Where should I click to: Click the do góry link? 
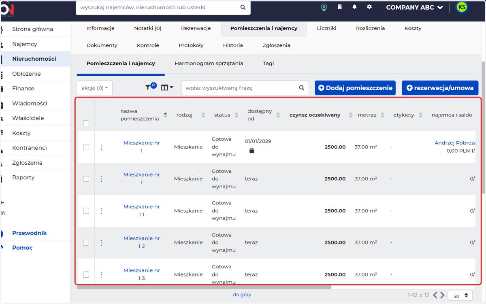click(242, 295)
